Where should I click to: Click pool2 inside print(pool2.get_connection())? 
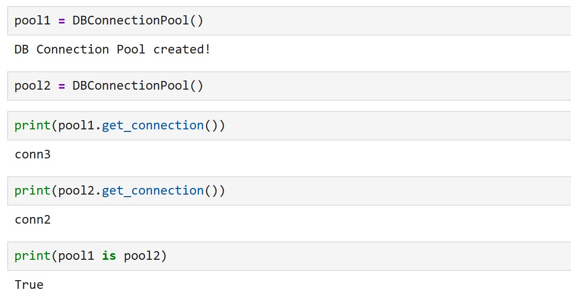pyautogui.click(x=76, y=191)
